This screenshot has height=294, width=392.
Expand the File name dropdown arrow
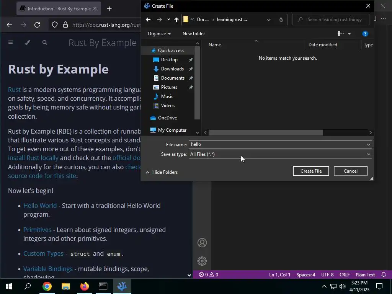click(368, 144)
